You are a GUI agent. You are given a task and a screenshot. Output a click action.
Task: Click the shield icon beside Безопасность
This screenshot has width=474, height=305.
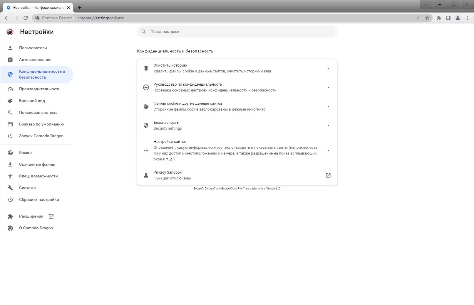146,126
